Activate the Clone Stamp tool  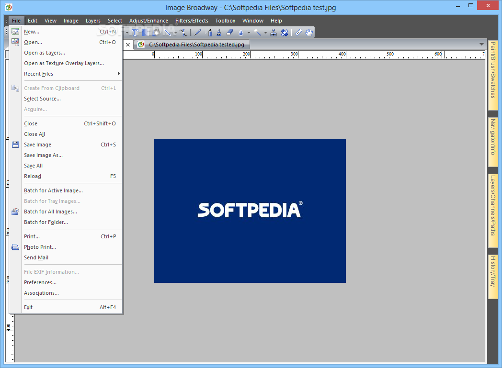point(274,33)
